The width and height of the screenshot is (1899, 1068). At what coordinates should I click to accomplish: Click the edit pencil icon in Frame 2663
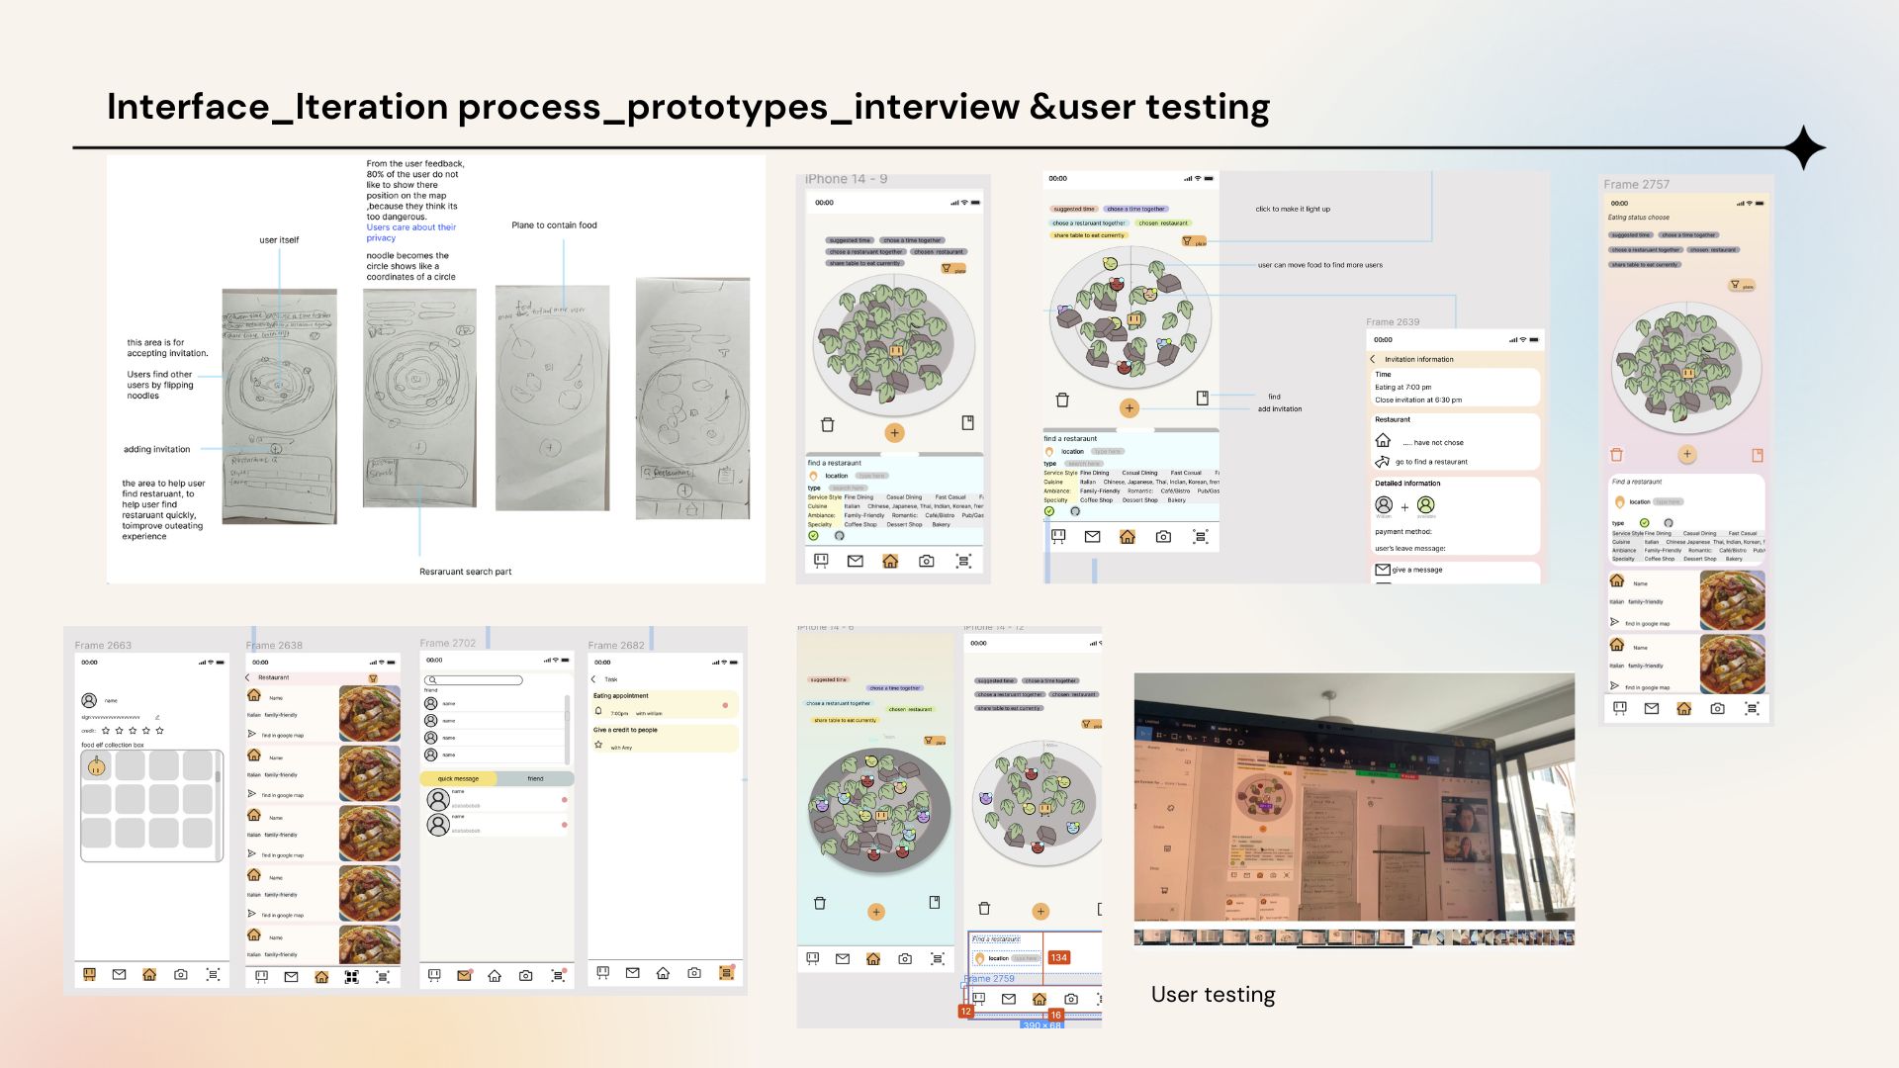tap(157, 717)
